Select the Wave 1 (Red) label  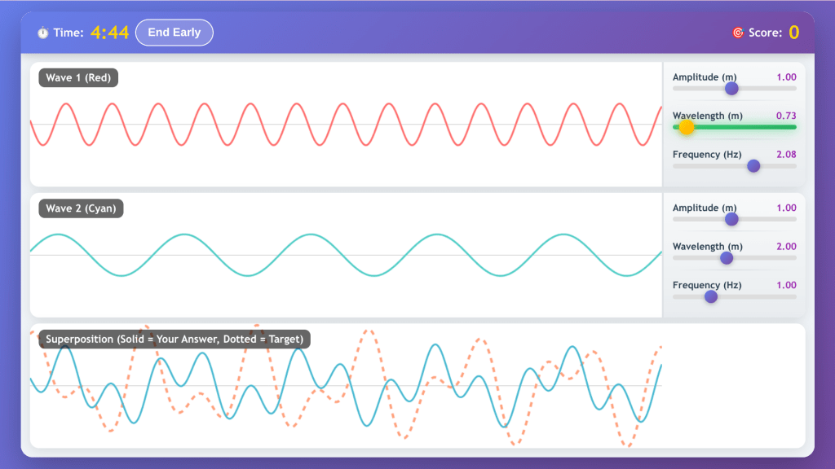(79, 78)
